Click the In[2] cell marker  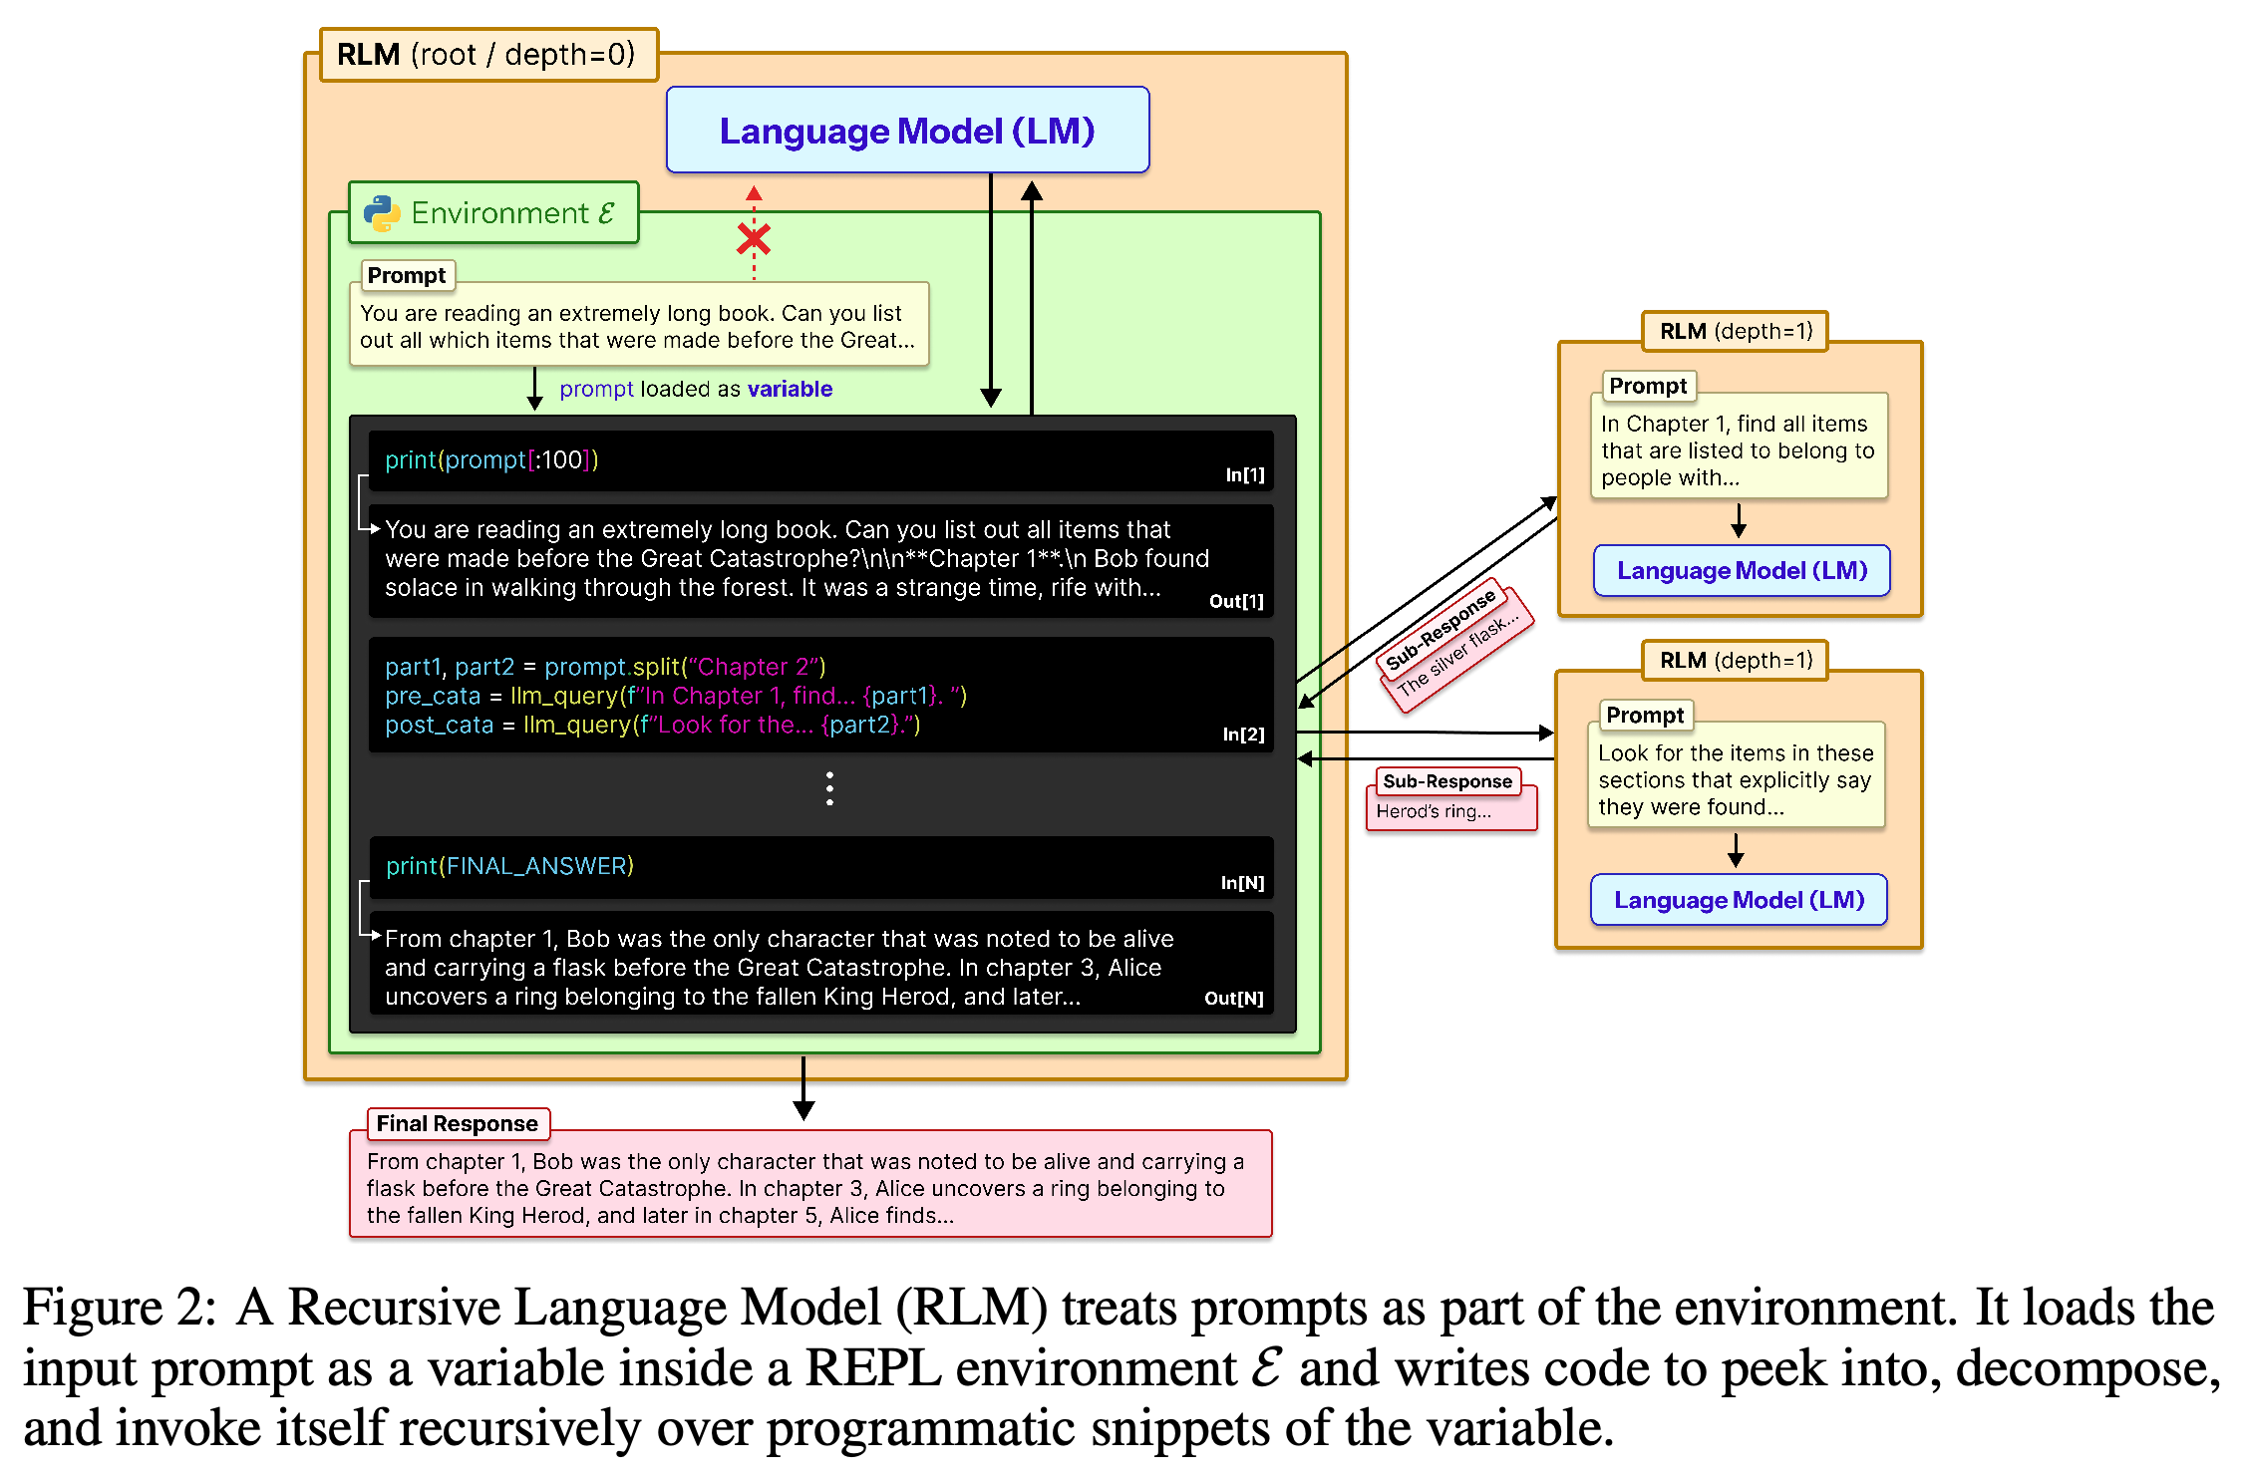[x=1243, y=735]
